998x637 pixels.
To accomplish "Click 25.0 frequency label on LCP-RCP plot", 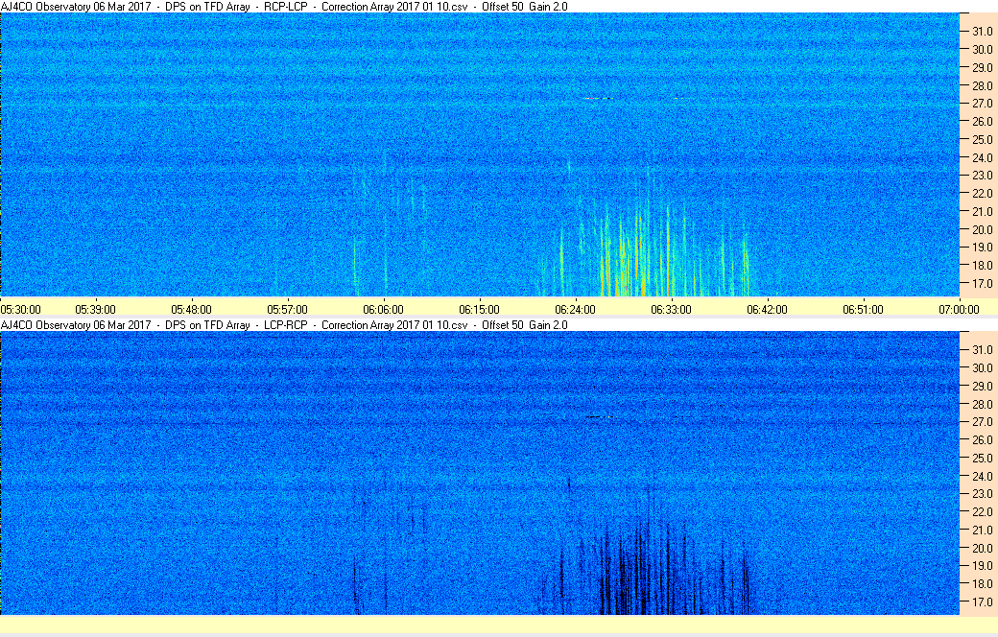I will (x=982, y=459).
